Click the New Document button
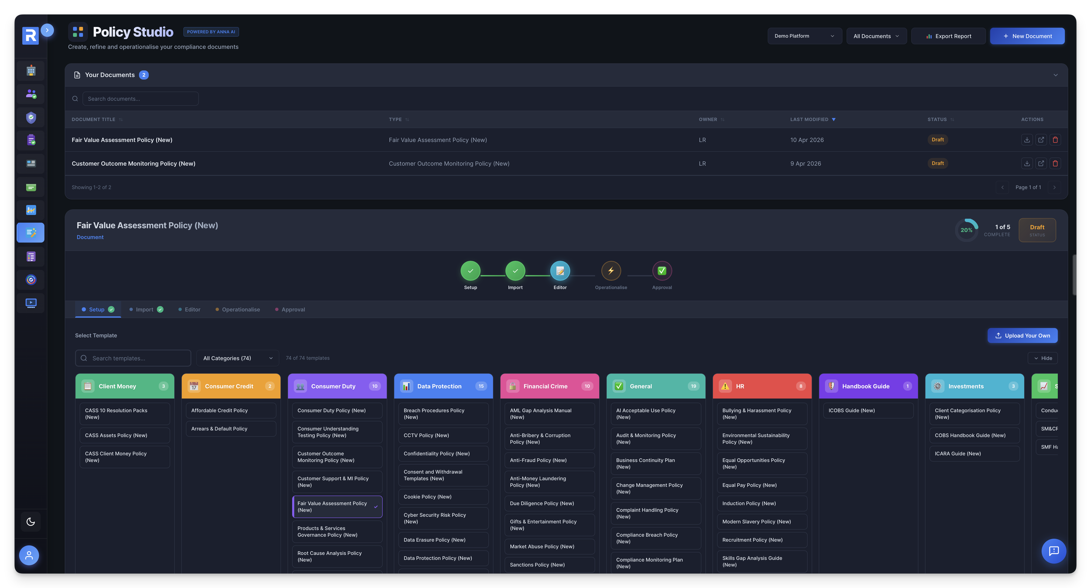The height and width of the screenshot is (588, 1091). point(1027,36)
